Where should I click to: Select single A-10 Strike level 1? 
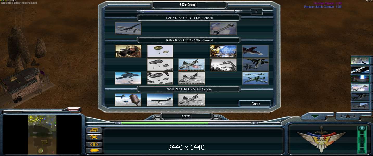tap(255, 51)
